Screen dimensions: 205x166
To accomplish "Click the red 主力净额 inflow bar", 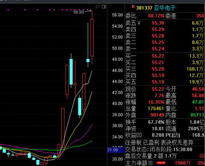I will point(161,163).
